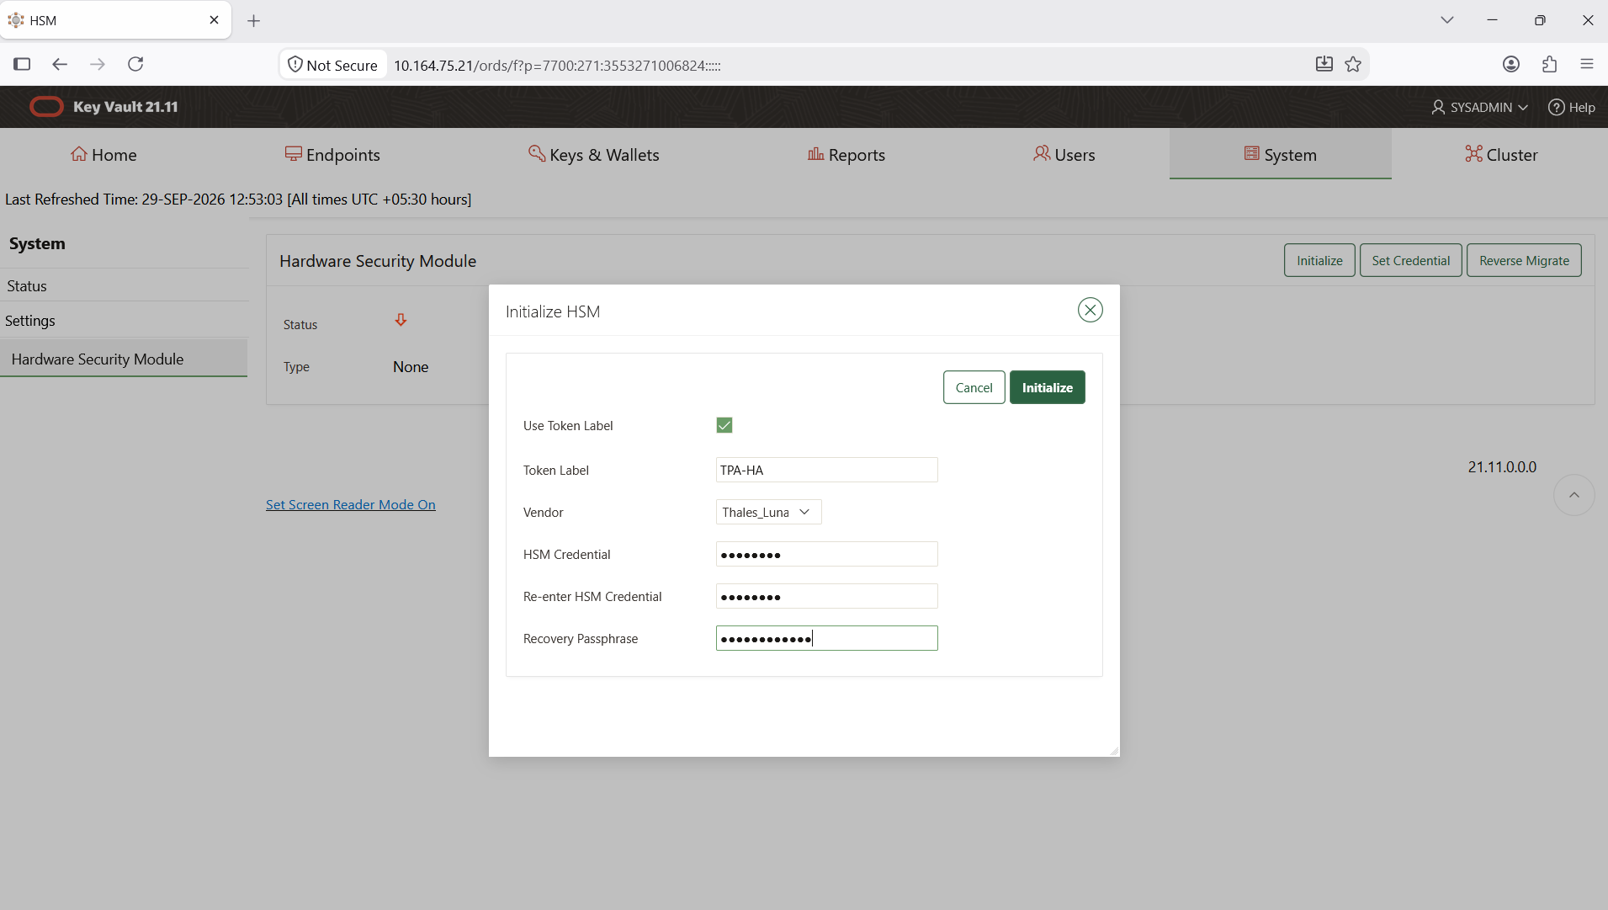Viewport: 1608px width, 910px height.
Task: Click the dialog resize handle corner
Action: coord(1114,751)
